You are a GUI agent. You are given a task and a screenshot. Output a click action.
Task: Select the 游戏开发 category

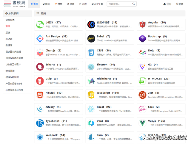[10, 71]
